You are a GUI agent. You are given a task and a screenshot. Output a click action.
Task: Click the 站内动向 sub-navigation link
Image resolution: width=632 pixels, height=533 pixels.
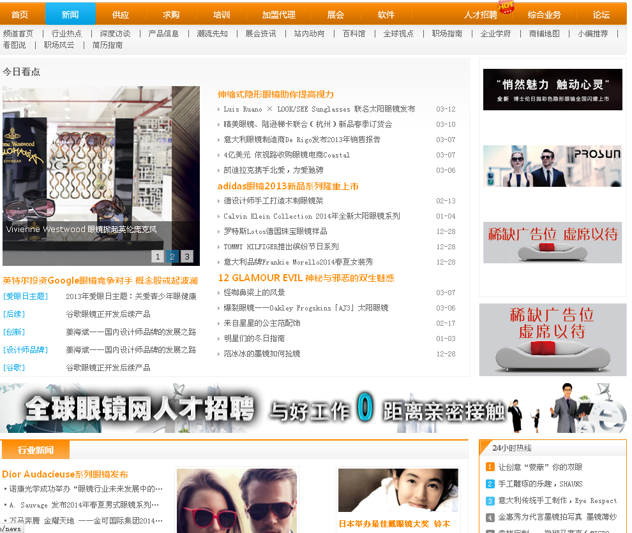coord(309,33)
